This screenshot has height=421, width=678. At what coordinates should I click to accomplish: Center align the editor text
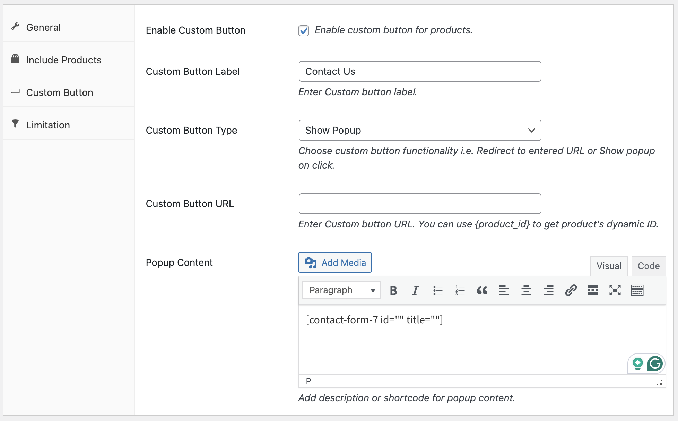(526, 290)
